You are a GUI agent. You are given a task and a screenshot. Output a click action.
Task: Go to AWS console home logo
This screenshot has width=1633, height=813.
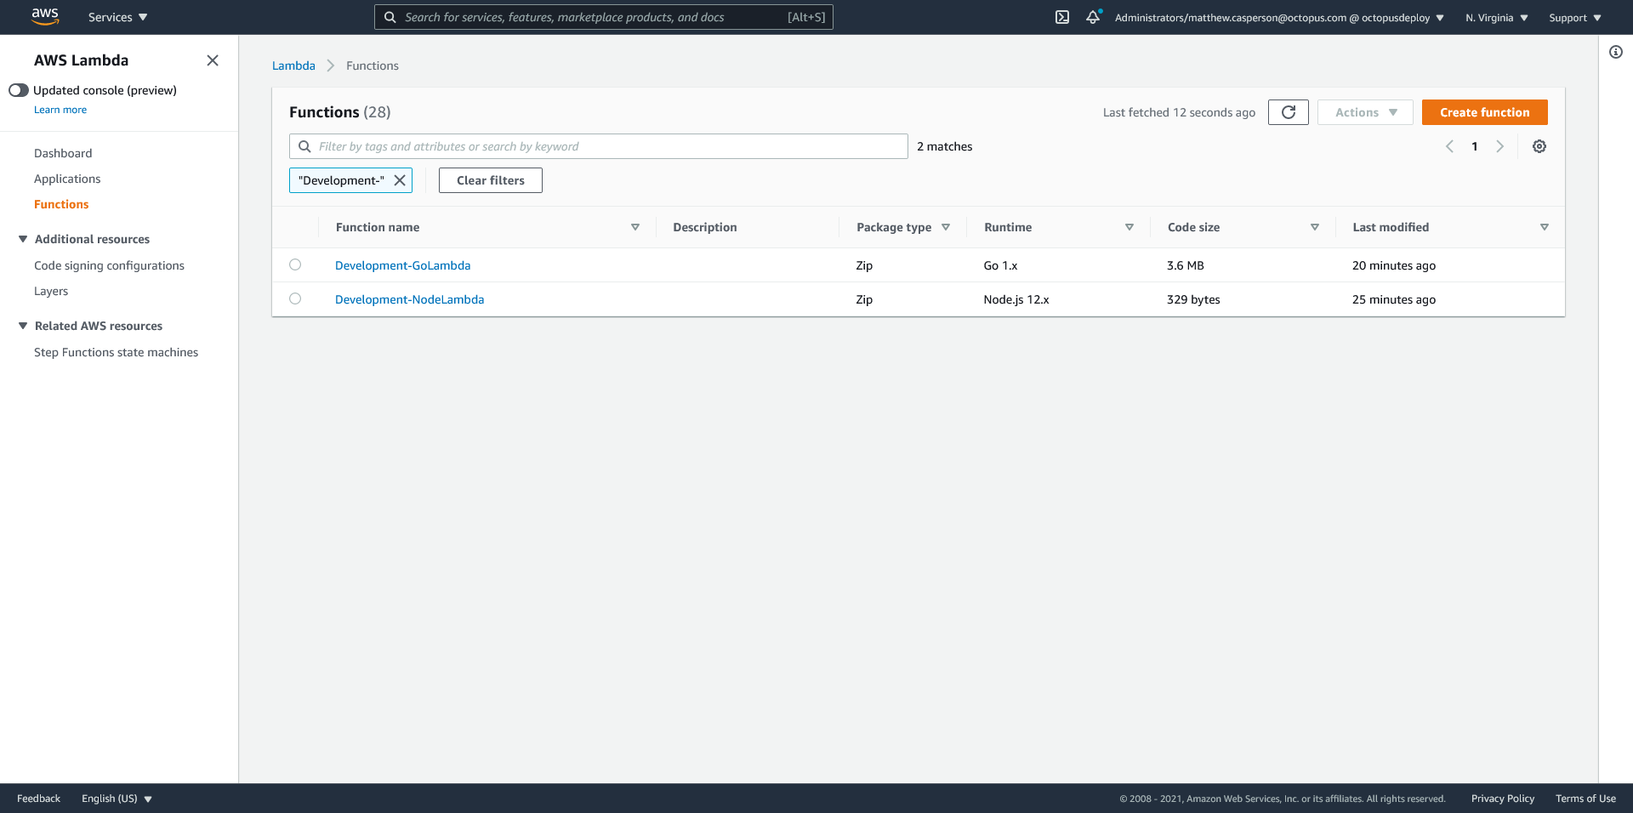tap(45, 17)
